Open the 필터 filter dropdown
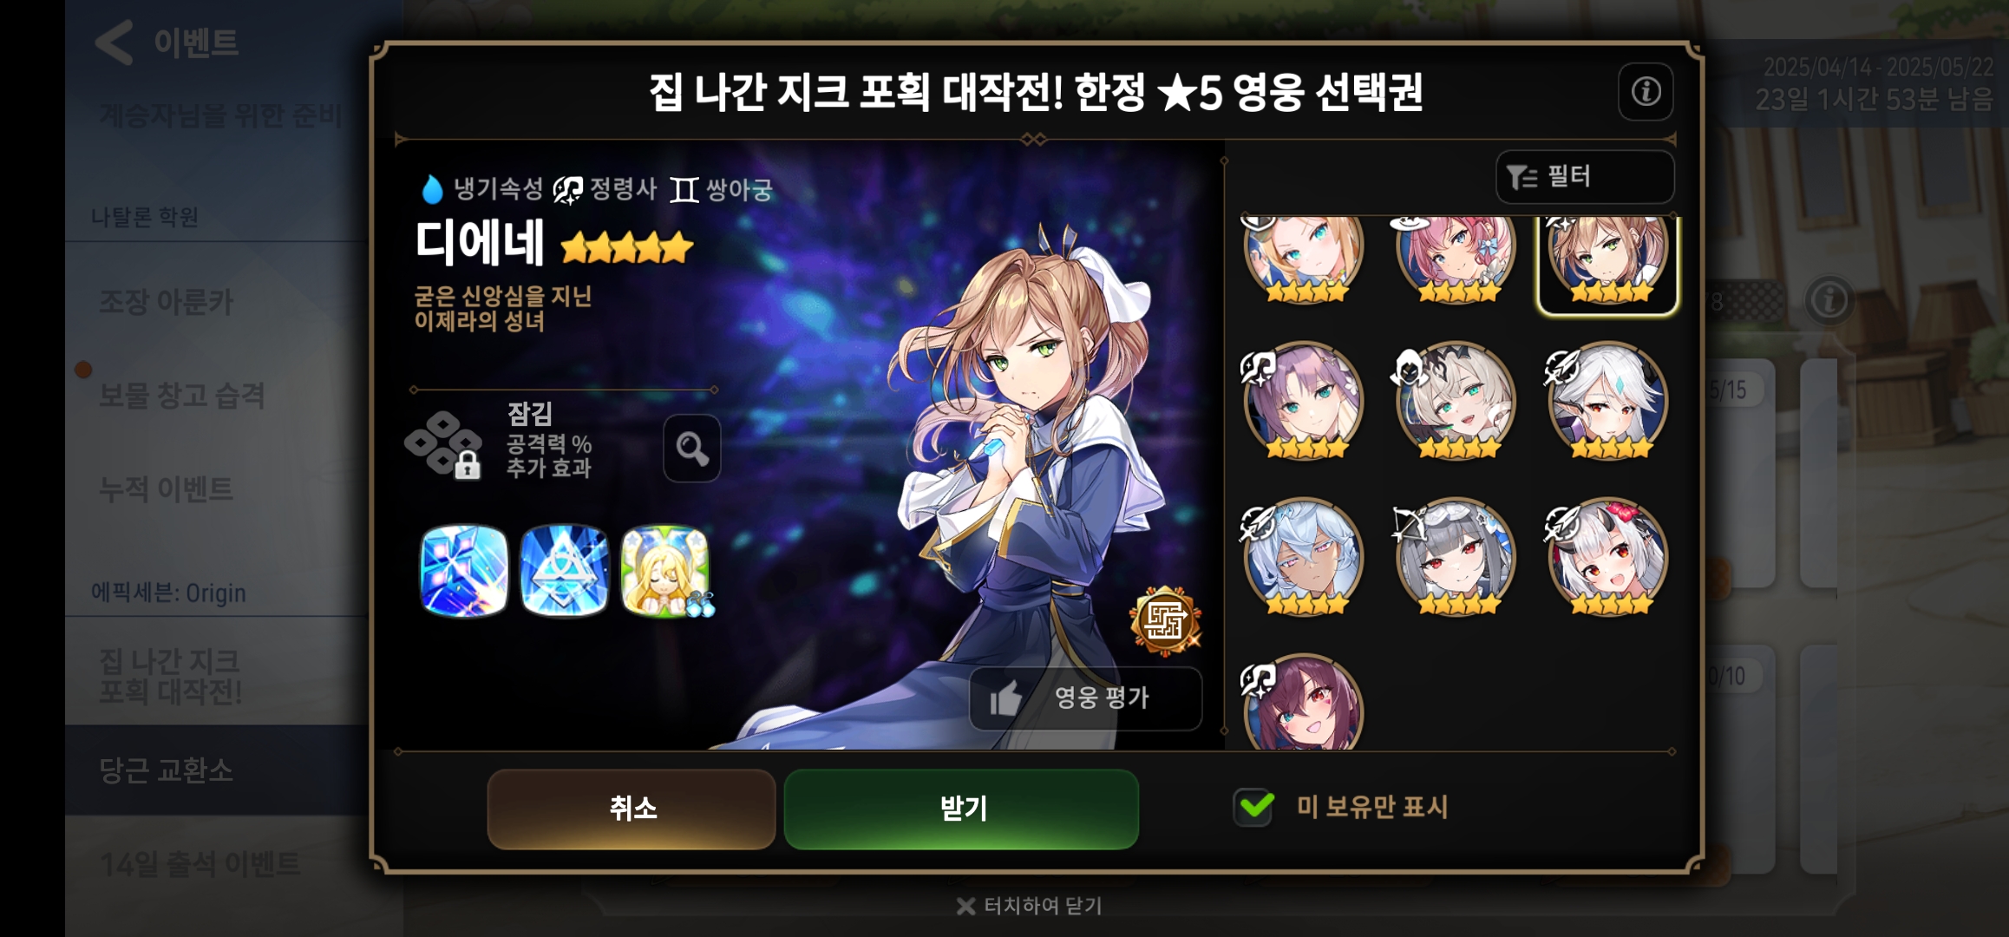Image resolution: width=2009 pixels, height=937 pixels. (1585, 177)
